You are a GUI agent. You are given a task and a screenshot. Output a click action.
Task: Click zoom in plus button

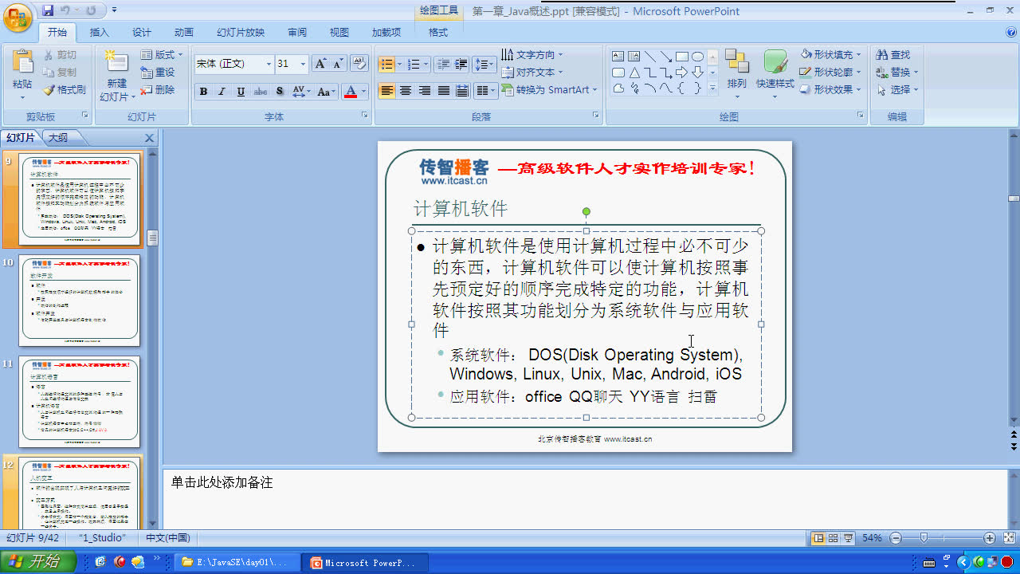coord(989,538)
